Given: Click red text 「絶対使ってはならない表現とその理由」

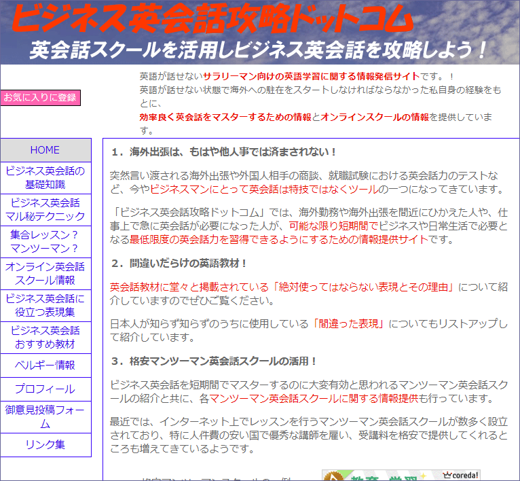Looking at the screenshot, I should [363, 287].
